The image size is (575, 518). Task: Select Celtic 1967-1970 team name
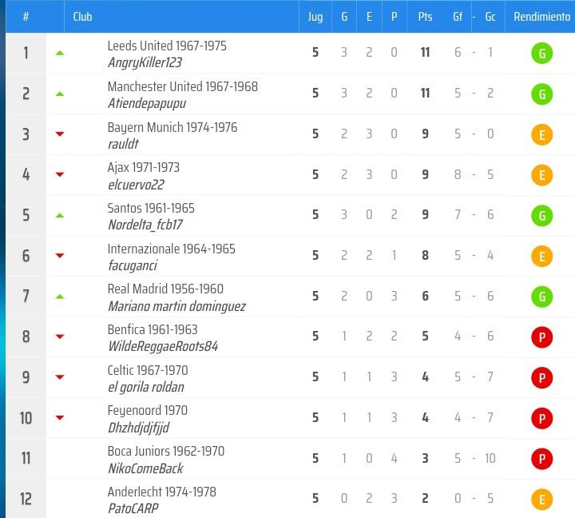148,370
